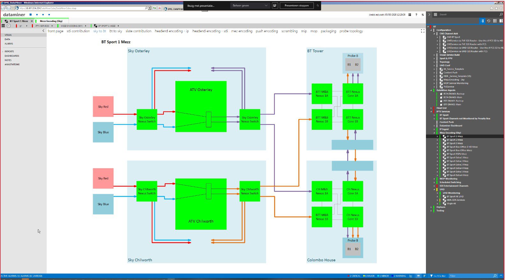Screen dimensions: 505x280
Task: Open the IPTV SERVICES breadcrumb dropdown arrow
Action: click(x=52, y=26)
